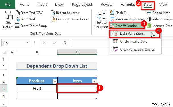The height and width of the screenshot is (107, 173).
Task: Switch to the Formulas tab
Action: point(128,5)
